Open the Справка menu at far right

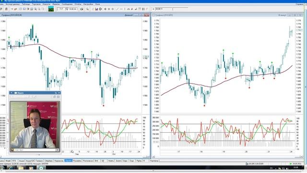(x=299, y=4)
